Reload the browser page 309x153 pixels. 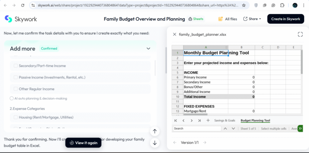pyautogui.click(x=23, y=5)
